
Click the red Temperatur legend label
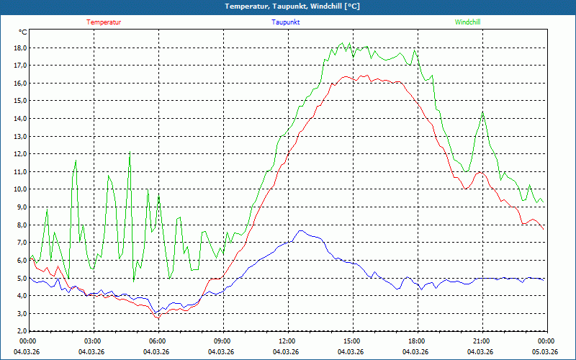click(x=104, y=22)
